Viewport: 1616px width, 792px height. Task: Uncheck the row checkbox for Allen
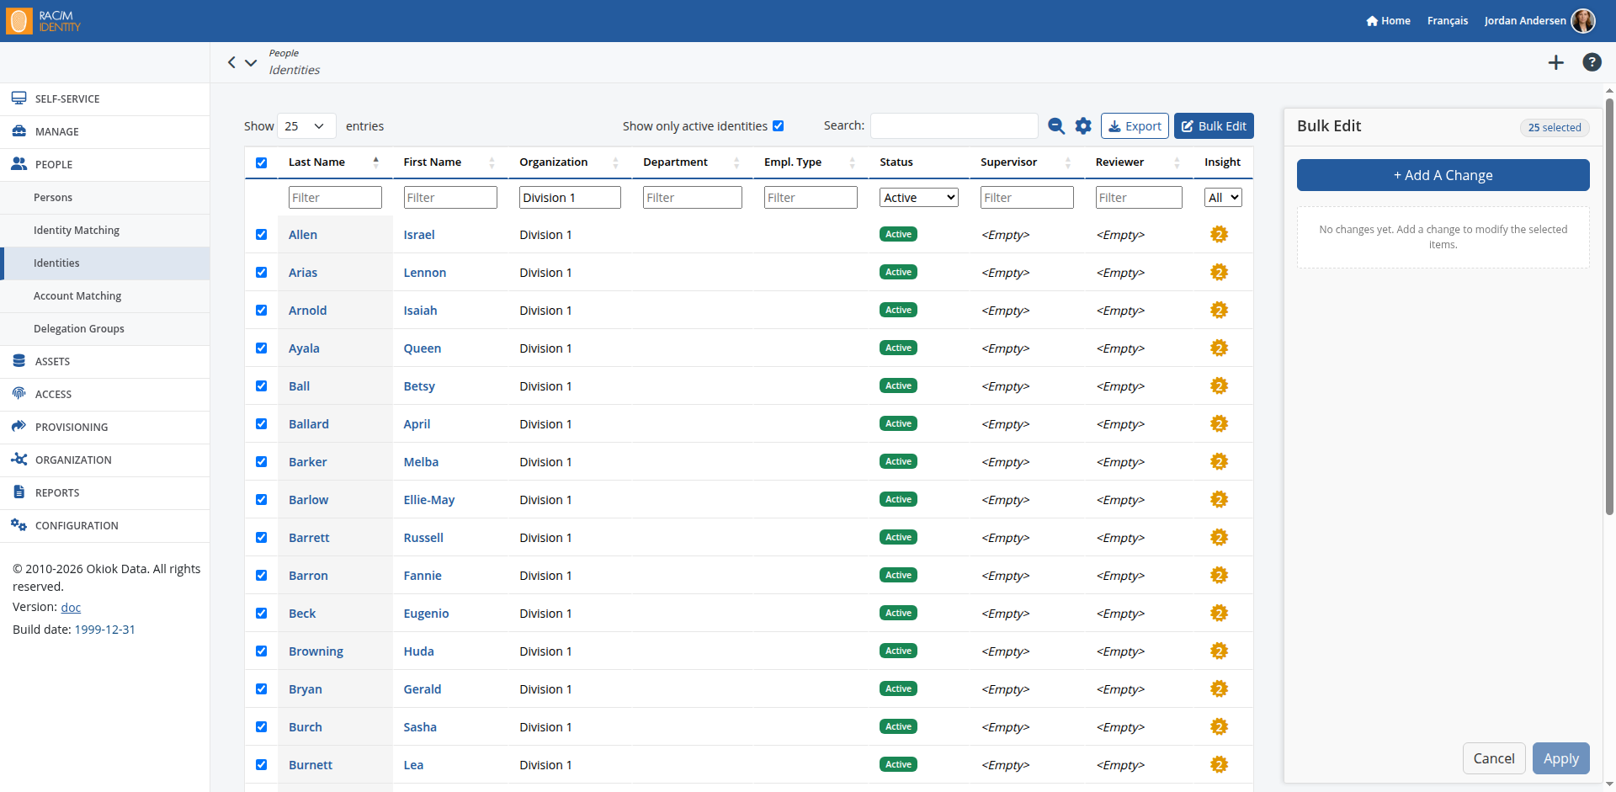click(262, 235)
